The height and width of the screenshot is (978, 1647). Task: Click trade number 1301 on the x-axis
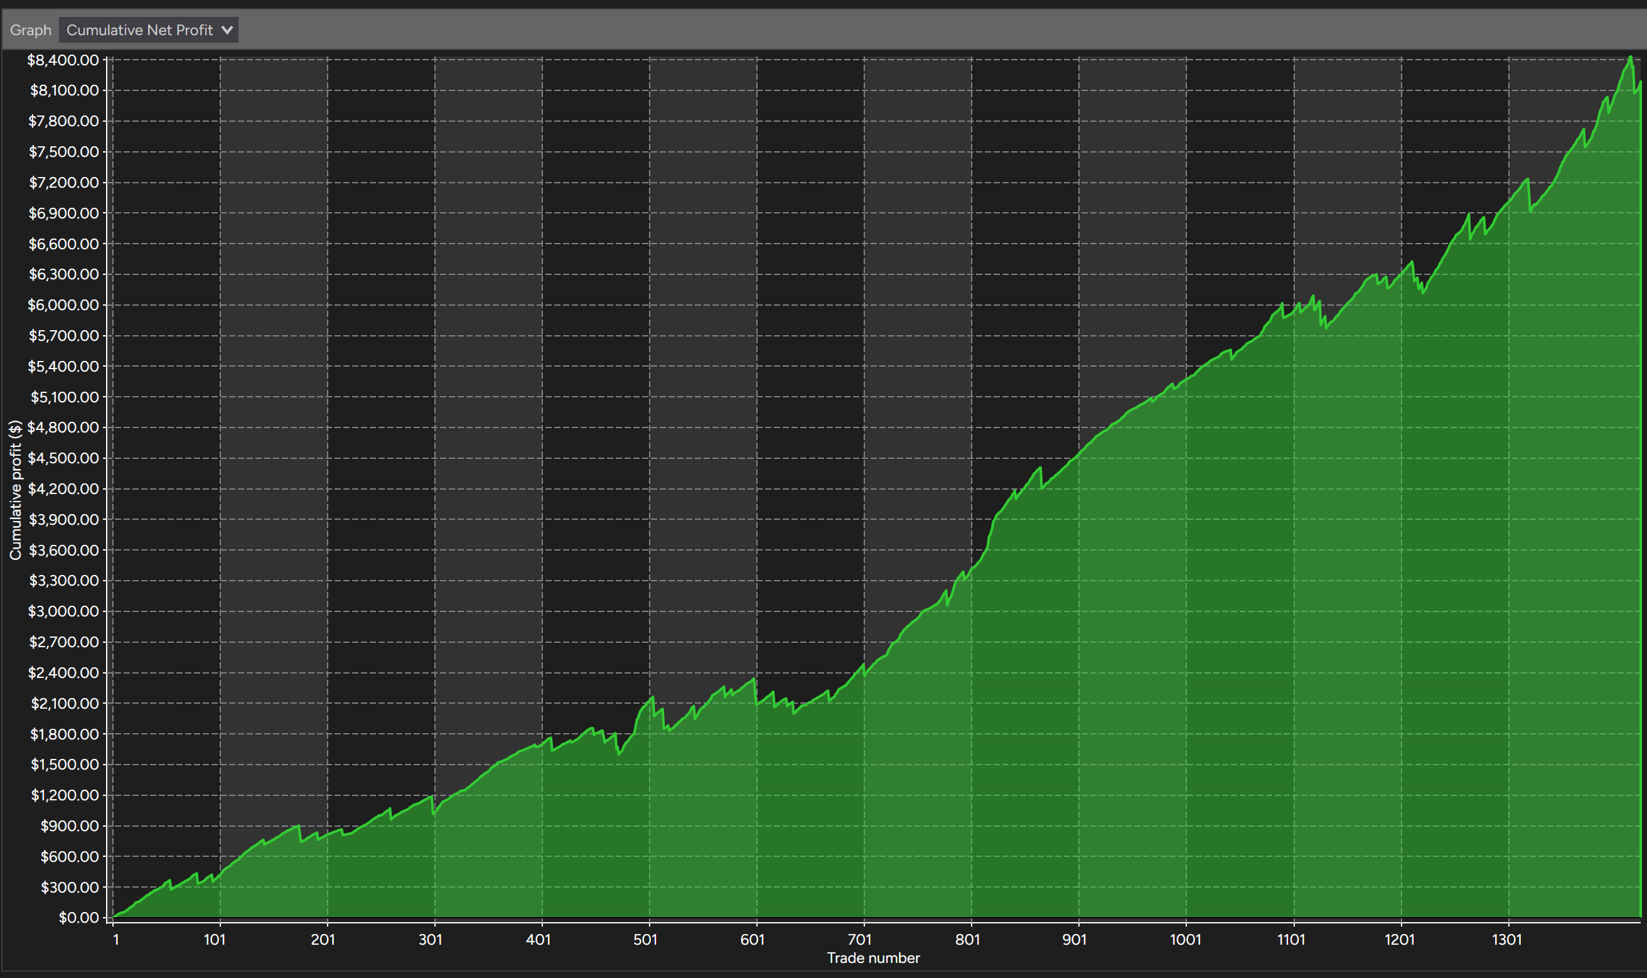coord(1506,940)
